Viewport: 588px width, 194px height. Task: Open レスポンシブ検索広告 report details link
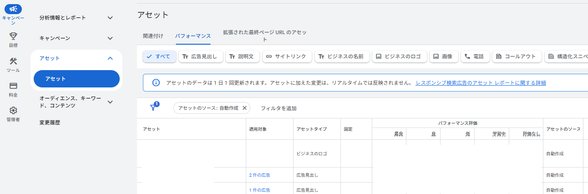[481, 83]
